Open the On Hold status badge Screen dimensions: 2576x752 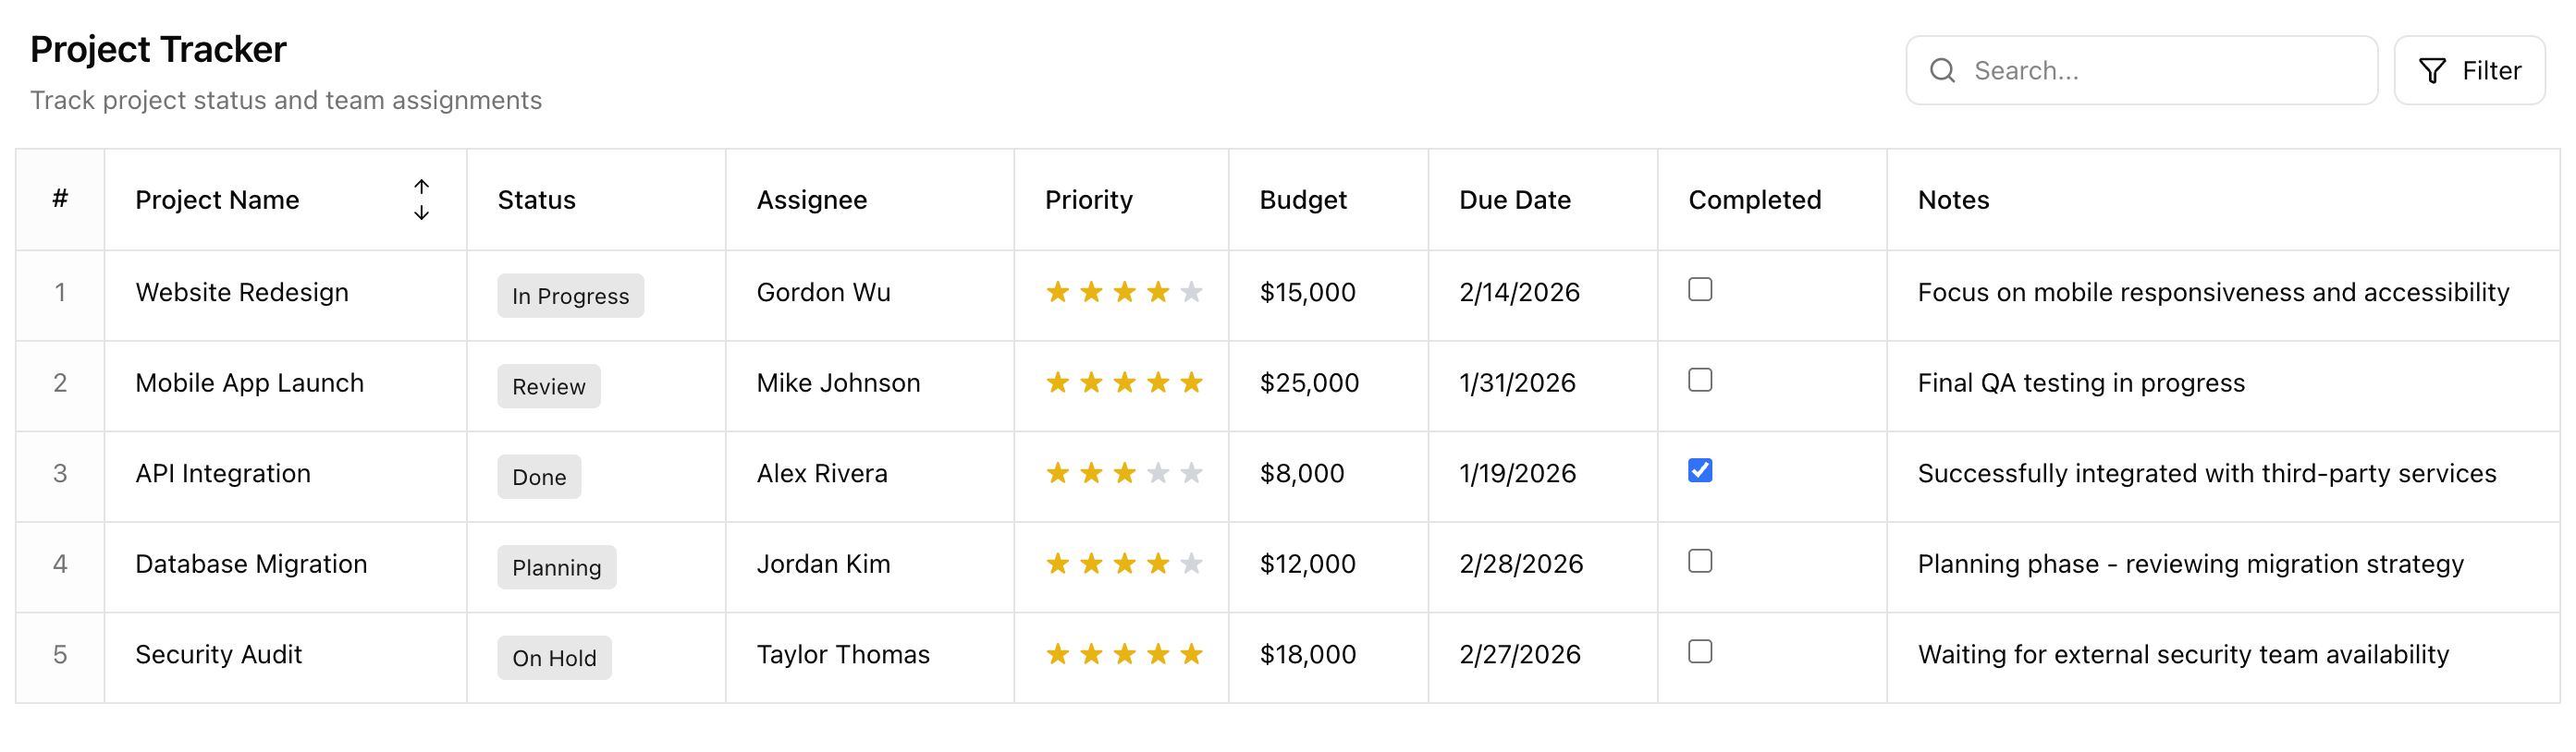(554, 658)
